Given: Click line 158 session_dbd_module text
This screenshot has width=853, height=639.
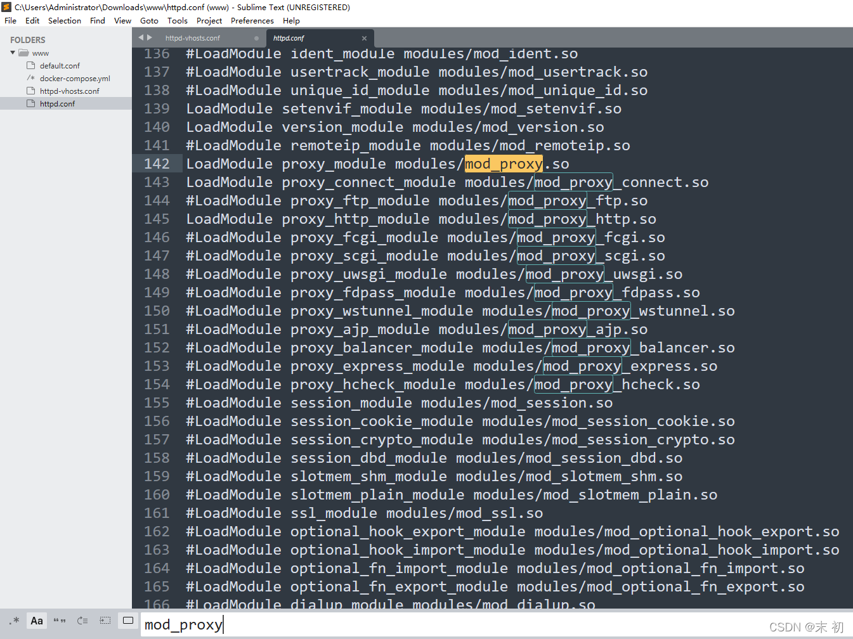Looking at the screenshot, I should point(368,458).
